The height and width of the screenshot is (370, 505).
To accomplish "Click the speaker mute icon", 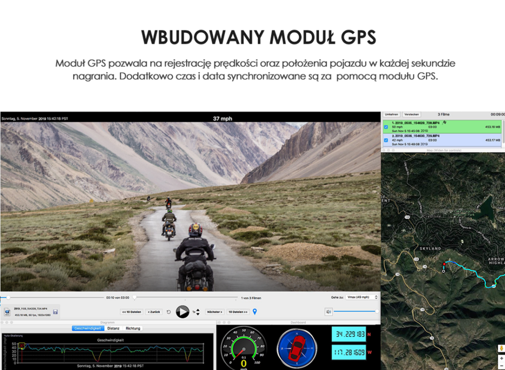I will click(328, 312).
